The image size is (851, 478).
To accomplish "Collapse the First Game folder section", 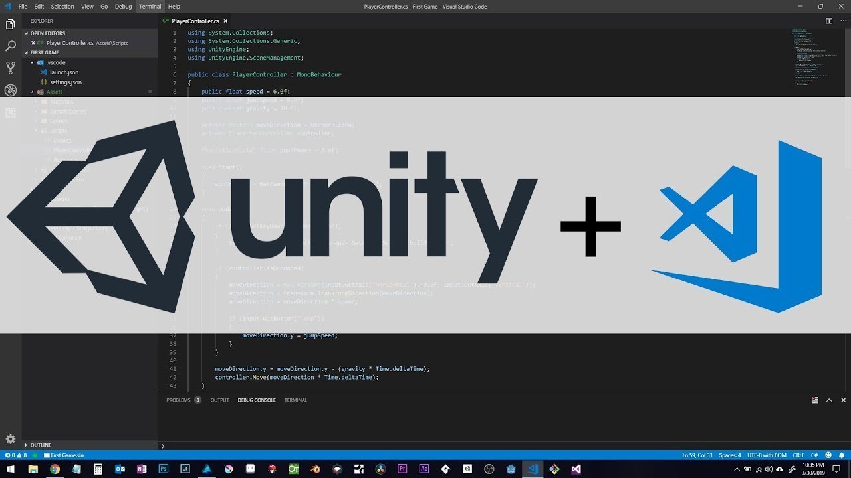I will (90, 52).
